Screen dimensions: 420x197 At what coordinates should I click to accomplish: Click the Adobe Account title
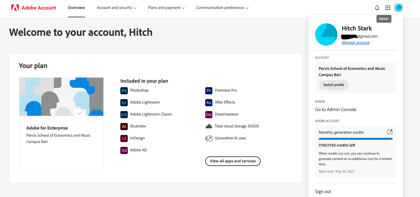[39, 8]
